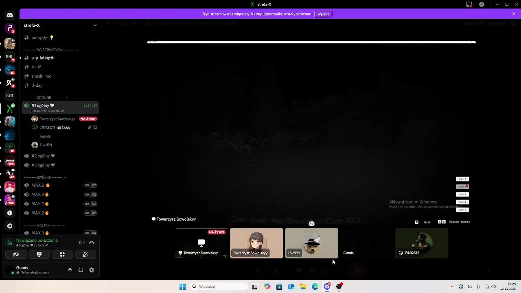The width and height of the screenshot is (521, 293).
Task: Collapse DWÓJKI category
Action: click(x=45, y=177)
